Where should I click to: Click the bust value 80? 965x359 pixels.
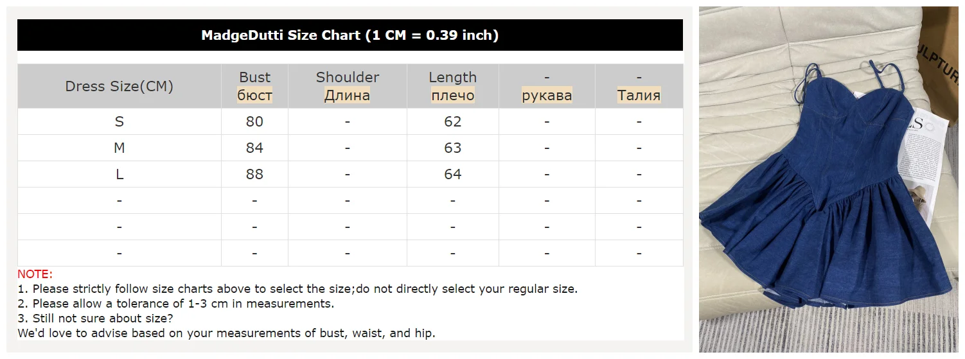[x=254, y=121]
